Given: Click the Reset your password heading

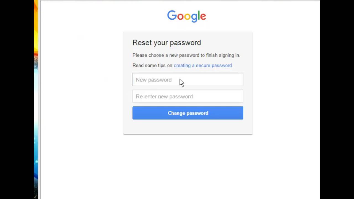Looking at the screenshot, I should coord(166,43).
